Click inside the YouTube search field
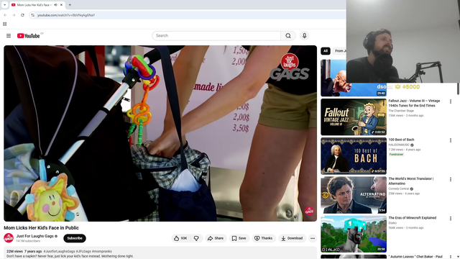 click(x=216, y=36)
